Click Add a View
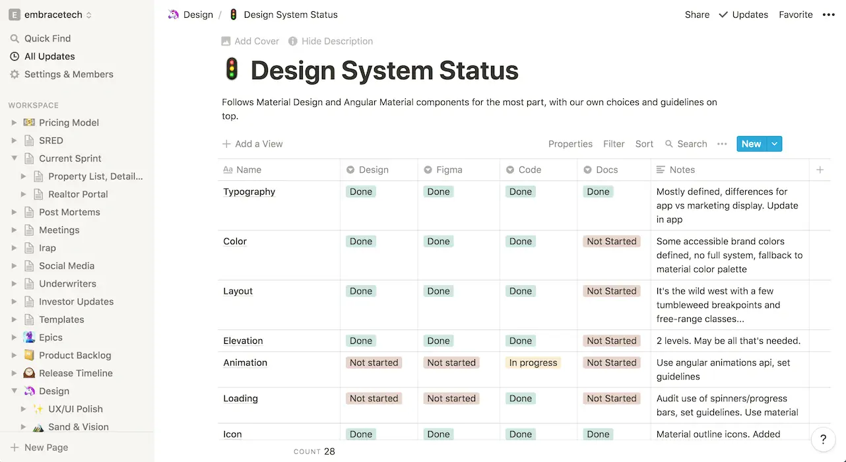This screenshot has height=462, width=846. 253,143
